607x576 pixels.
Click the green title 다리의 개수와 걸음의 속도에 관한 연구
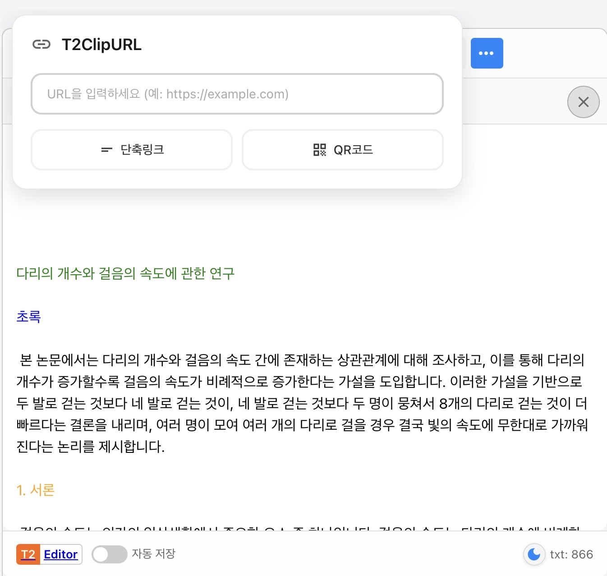pyautogui.click(x=125, y=273)
